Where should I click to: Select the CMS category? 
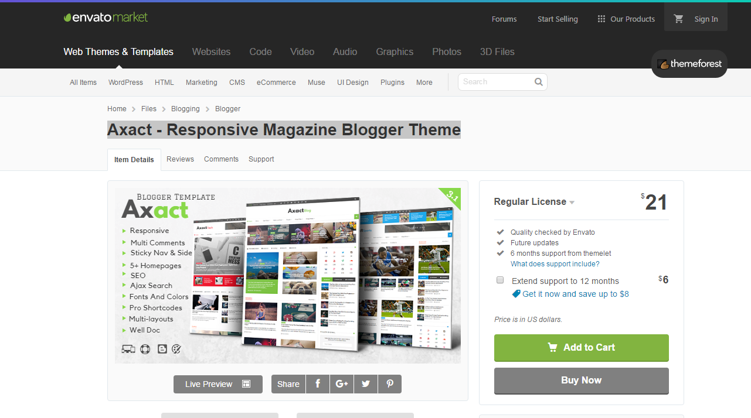coord(237,83)
